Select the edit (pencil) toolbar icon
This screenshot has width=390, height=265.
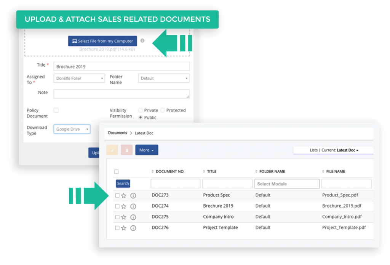click(x=112, y=150)
